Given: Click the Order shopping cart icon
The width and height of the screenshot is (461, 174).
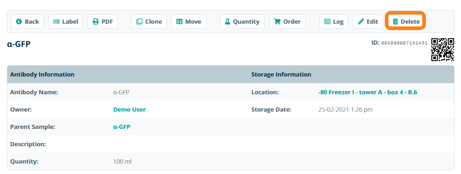Looking at the screenshot, I should point(277,21).
